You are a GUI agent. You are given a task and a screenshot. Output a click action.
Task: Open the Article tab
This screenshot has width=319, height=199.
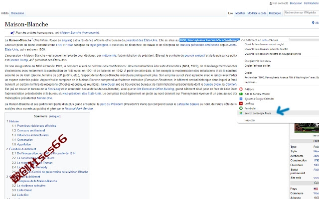pyautogui.click(x=4, y=13)
